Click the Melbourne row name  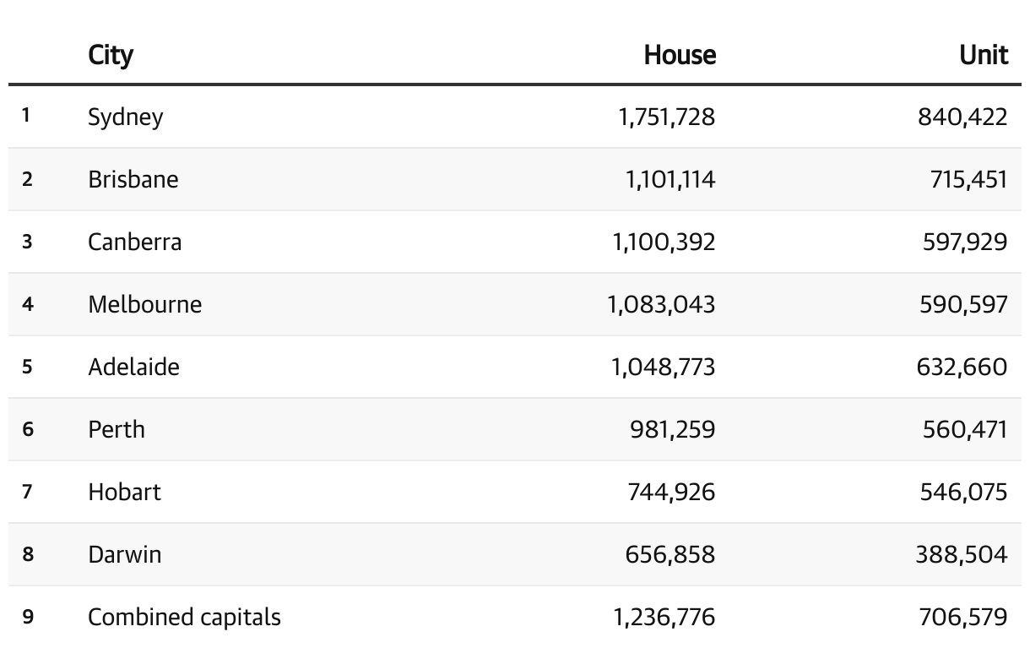tap(144, 304)
